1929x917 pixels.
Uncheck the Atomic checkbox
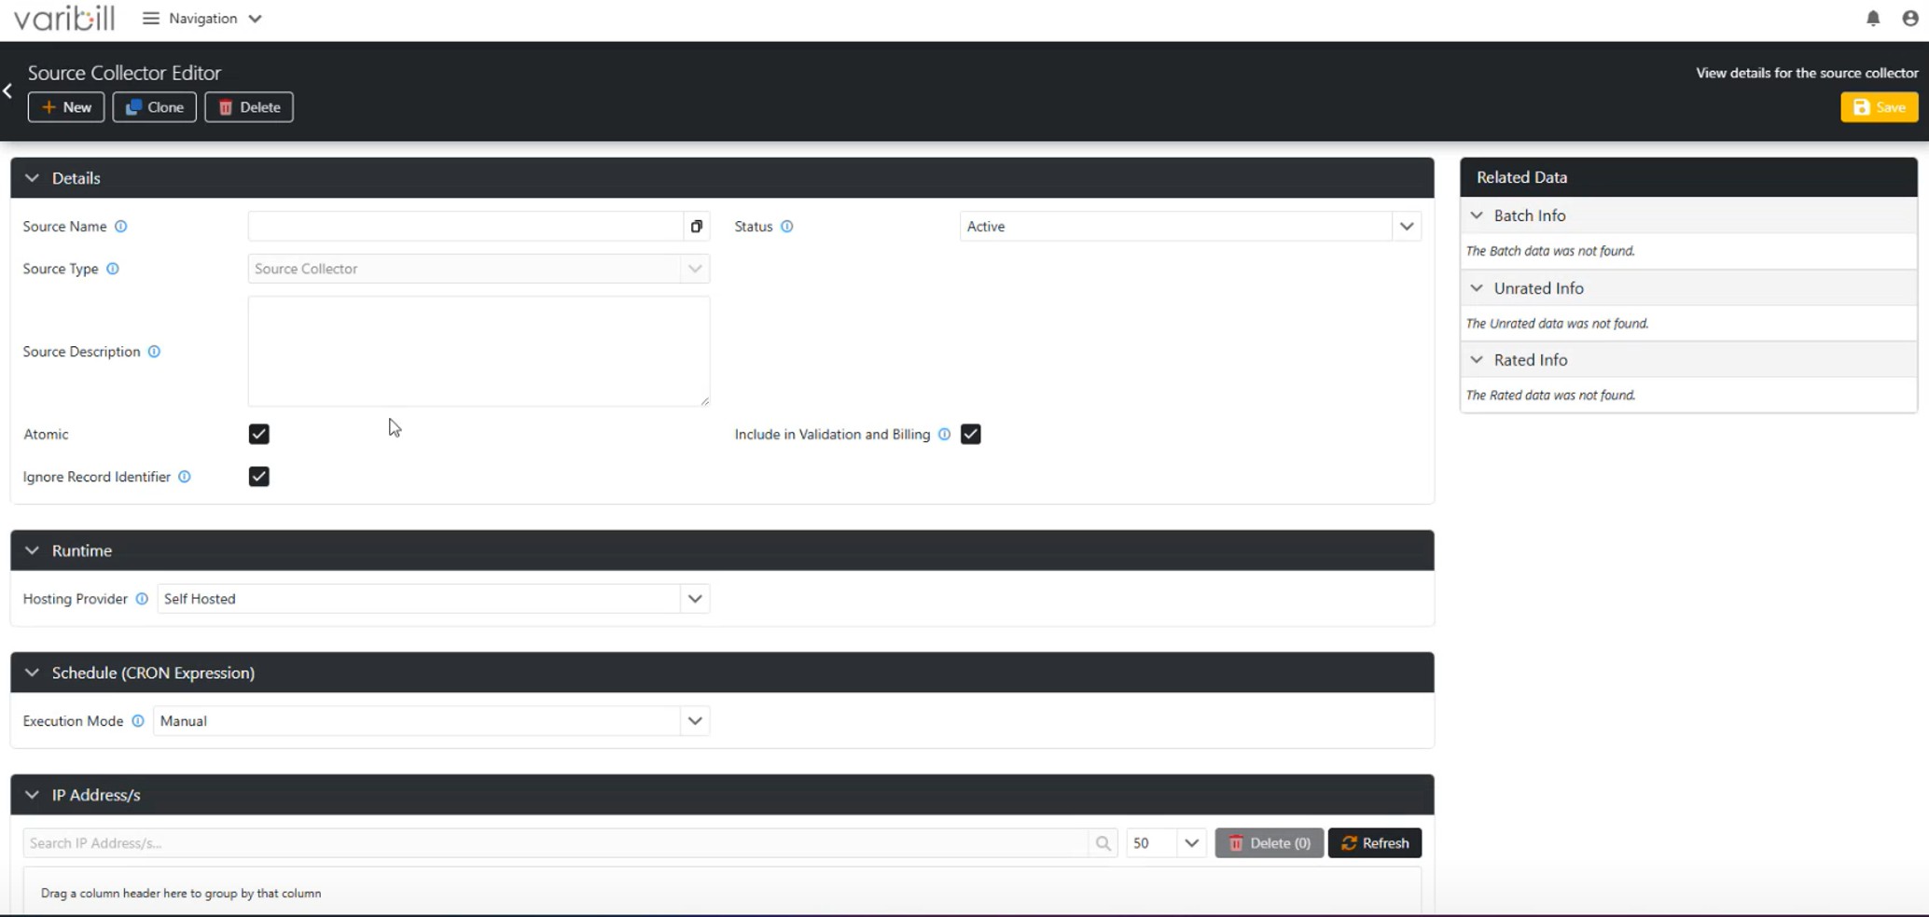pos(258,434)
